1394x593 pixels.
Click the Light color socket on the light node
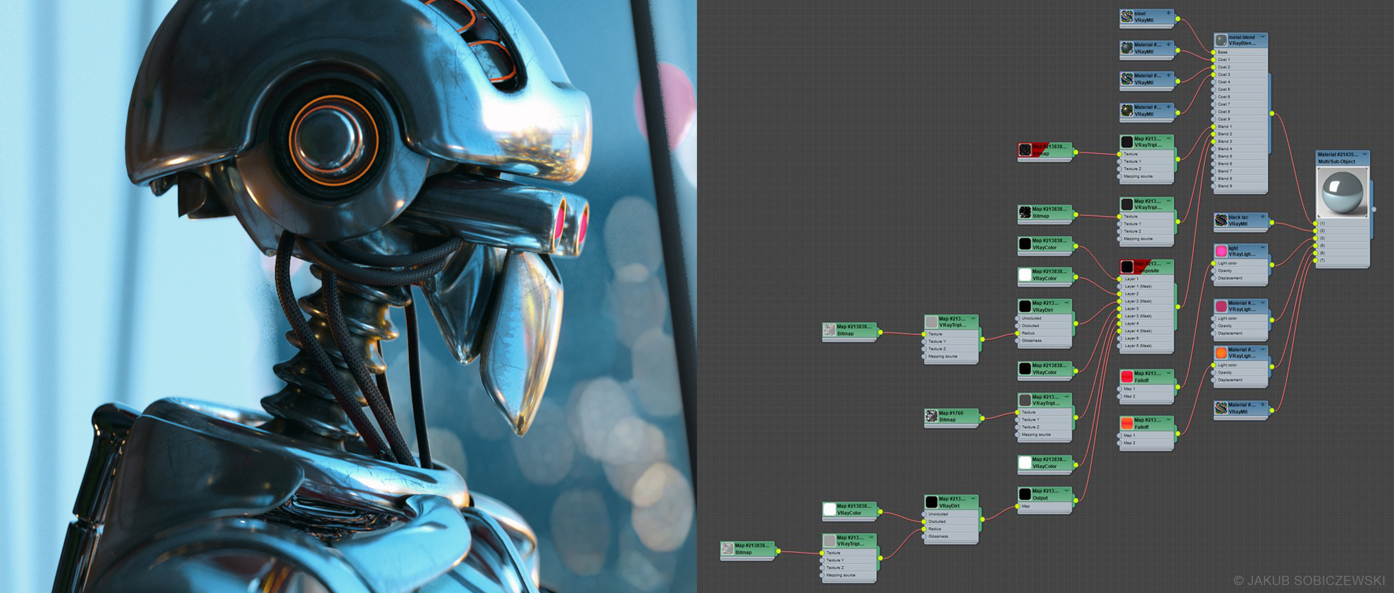click(1213, 263)
